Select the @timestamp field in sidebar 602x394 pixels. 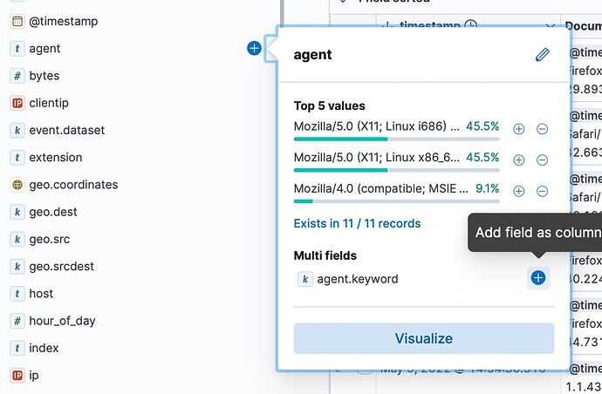[63, 21]
